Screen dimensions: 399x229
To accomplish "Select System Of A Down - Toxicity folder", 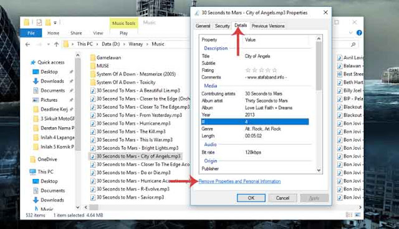I will pos(126,82).
